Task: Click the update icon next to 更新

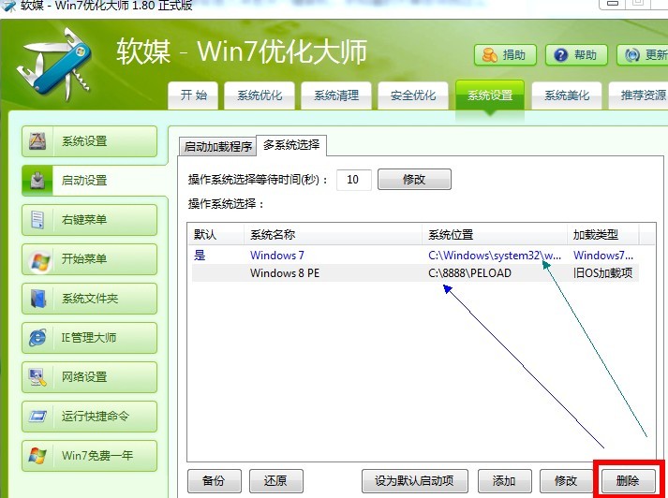Action: [x=632, y=55]
